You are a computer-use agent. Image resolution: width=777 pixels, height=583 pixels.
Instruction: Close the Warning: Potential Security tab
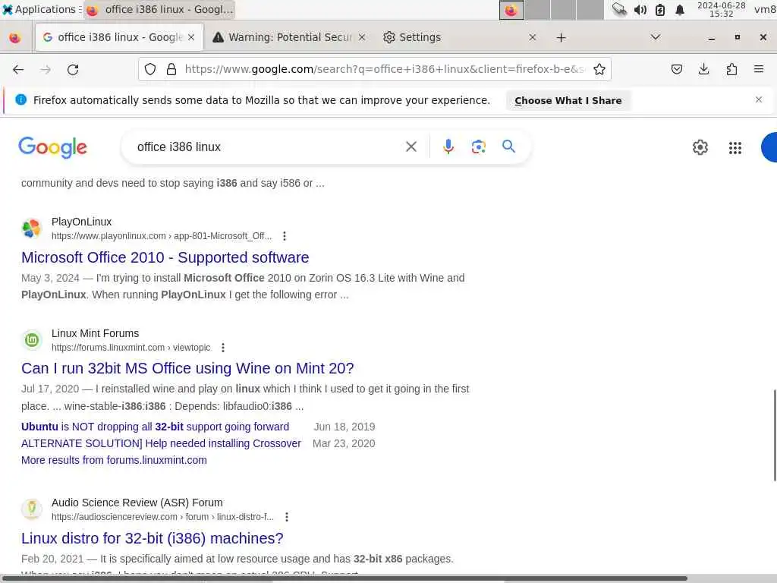[362, 37]
